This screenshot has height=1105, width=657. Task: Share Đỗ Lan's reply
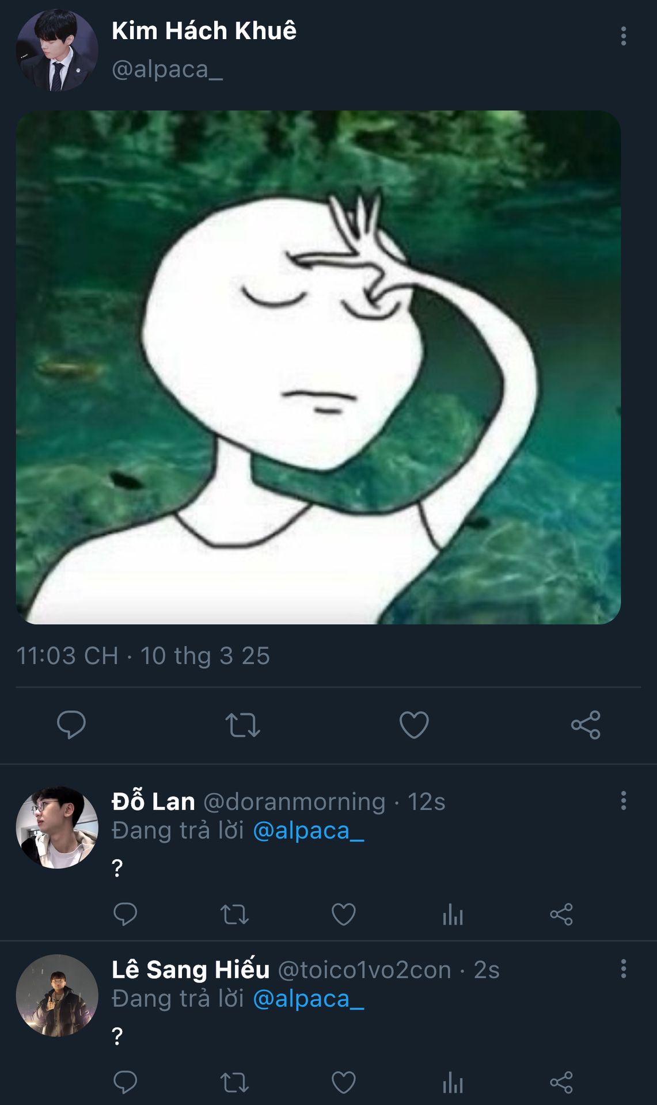[x=561, y=914]
